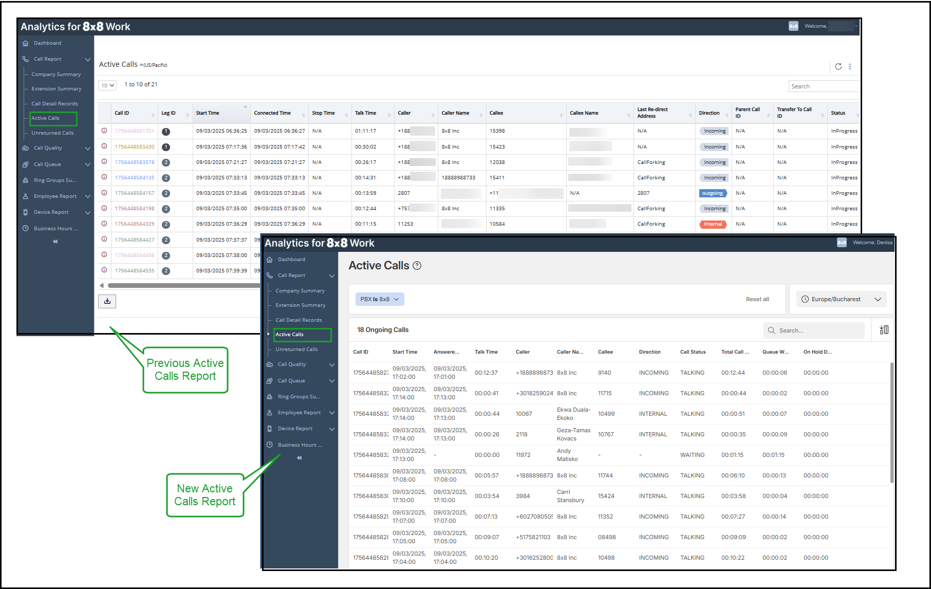This screenshot has width=931, height=589.
Task: Click Search field in previous report
Action: point(824,86)
